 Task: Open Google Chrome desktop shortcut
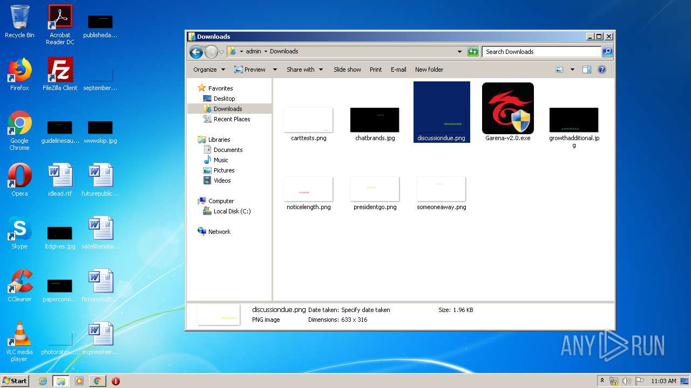tap(19, 130)
